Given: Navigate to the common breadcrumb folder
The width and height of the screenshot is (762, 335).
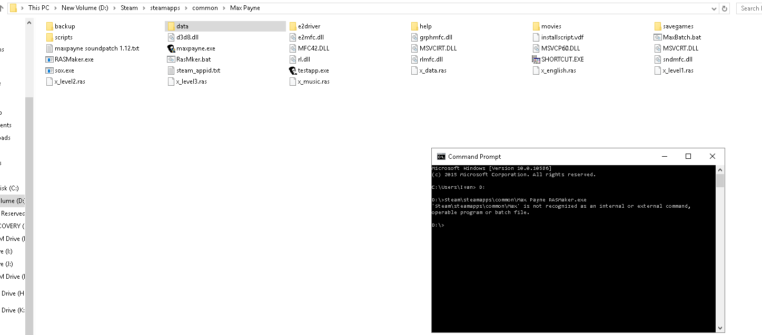Looking at the screenshot, I should 204,8.
